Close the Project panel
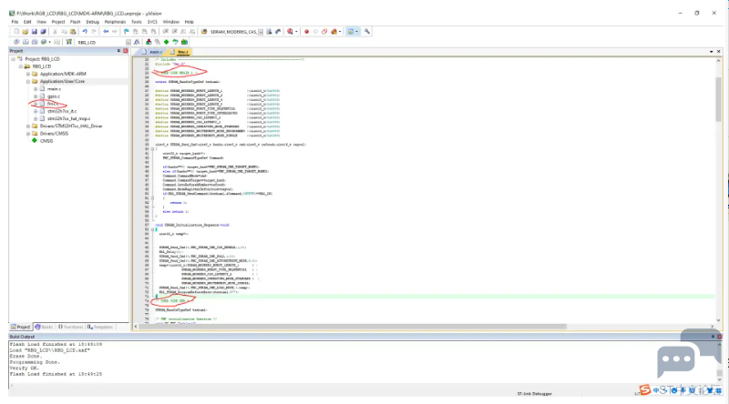729x404 pixels. tap(126, 51)
